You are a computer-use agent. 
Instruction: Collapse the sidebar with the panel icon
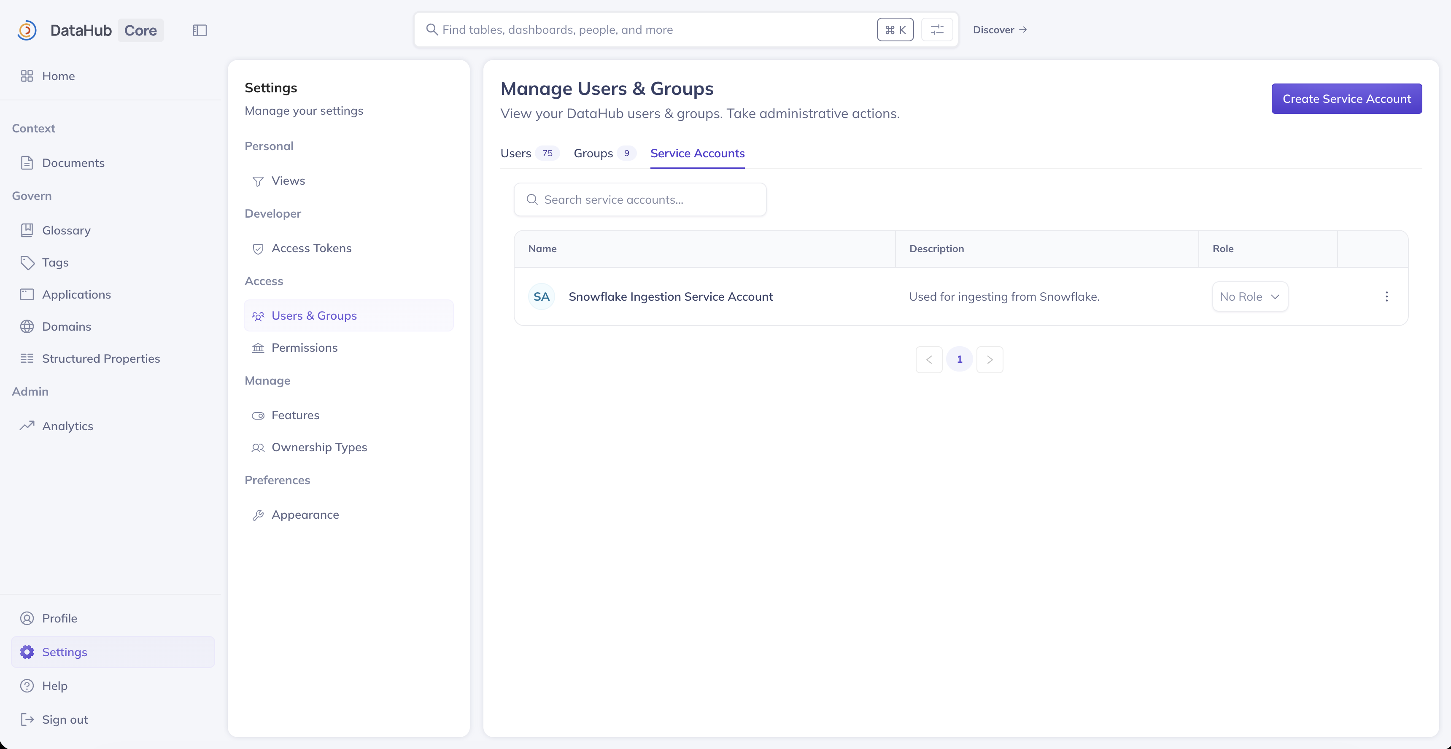coord(200,30)
